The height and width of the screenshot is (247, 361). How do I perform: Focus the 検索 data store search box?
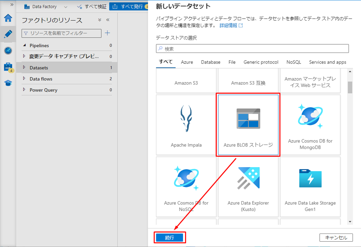pyautogui.click(x=252, y=49)
